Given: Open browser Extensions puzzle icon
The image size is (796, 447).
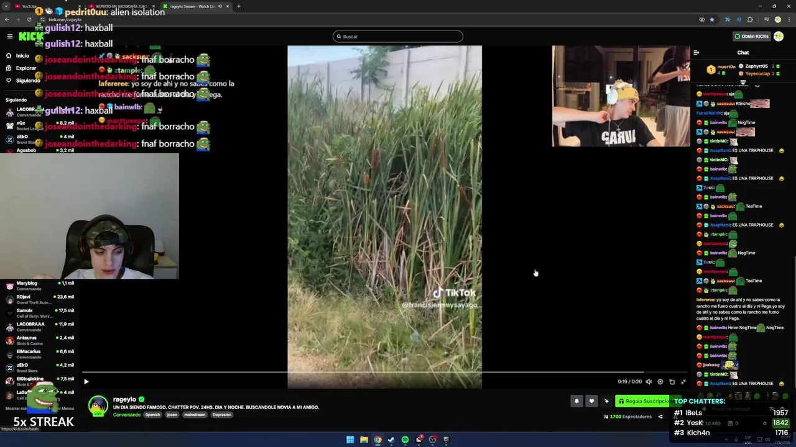Looking at the screenshot, I should click(750, 19).
